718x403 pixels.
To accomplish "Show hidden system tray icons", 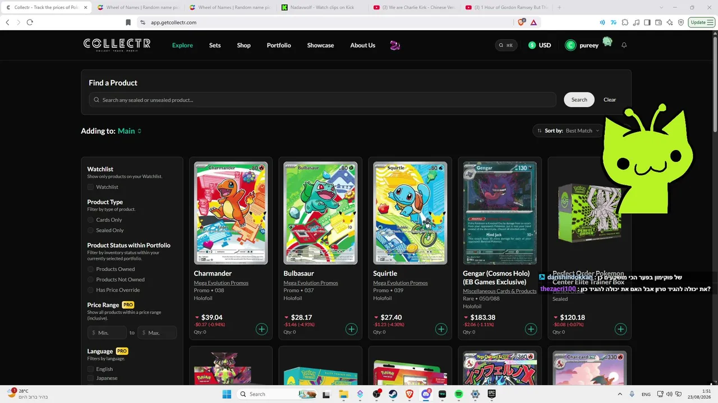I will [620, 394].
